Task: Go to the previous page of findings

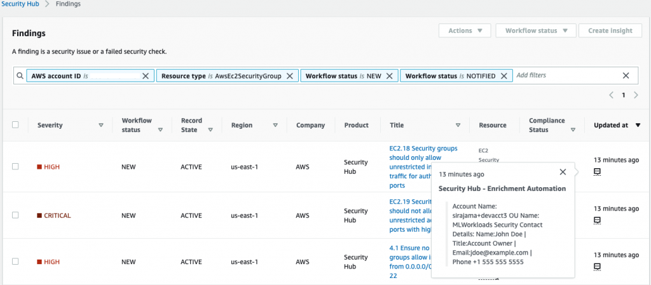Action: [x=611, y=95]
